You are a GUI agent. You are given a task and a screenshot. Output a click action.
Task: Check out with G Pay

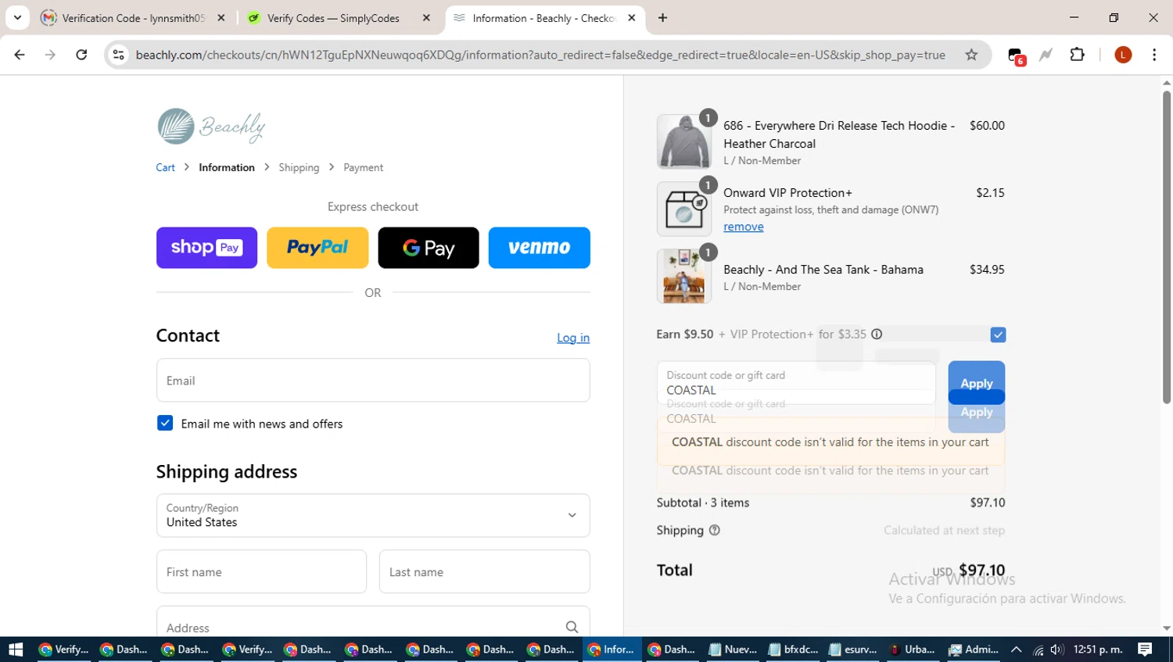429,248
